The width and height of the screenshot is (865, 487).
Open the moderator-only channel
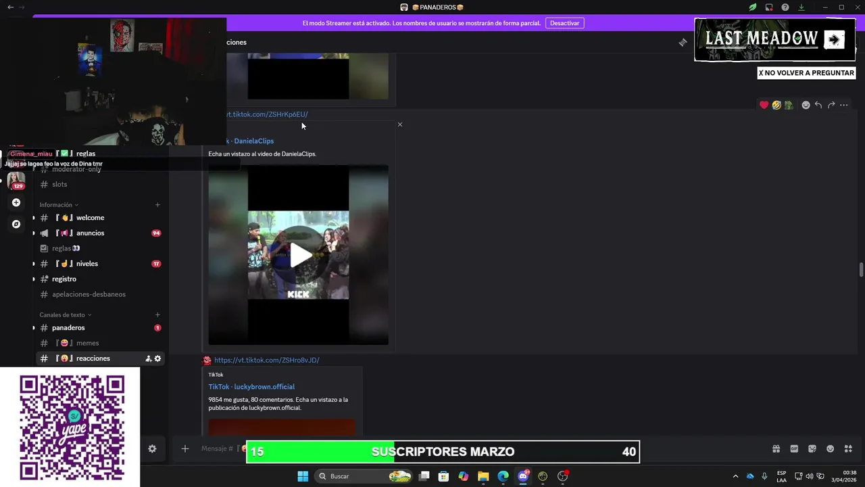pos(100,169)
